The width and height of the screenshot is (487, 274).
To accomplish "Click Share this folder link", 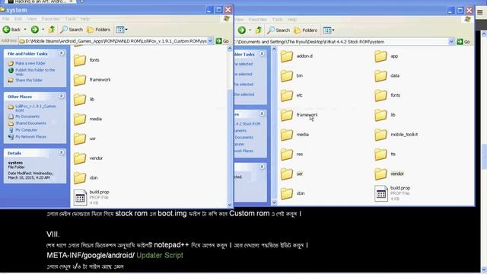I will coord(29,80).
